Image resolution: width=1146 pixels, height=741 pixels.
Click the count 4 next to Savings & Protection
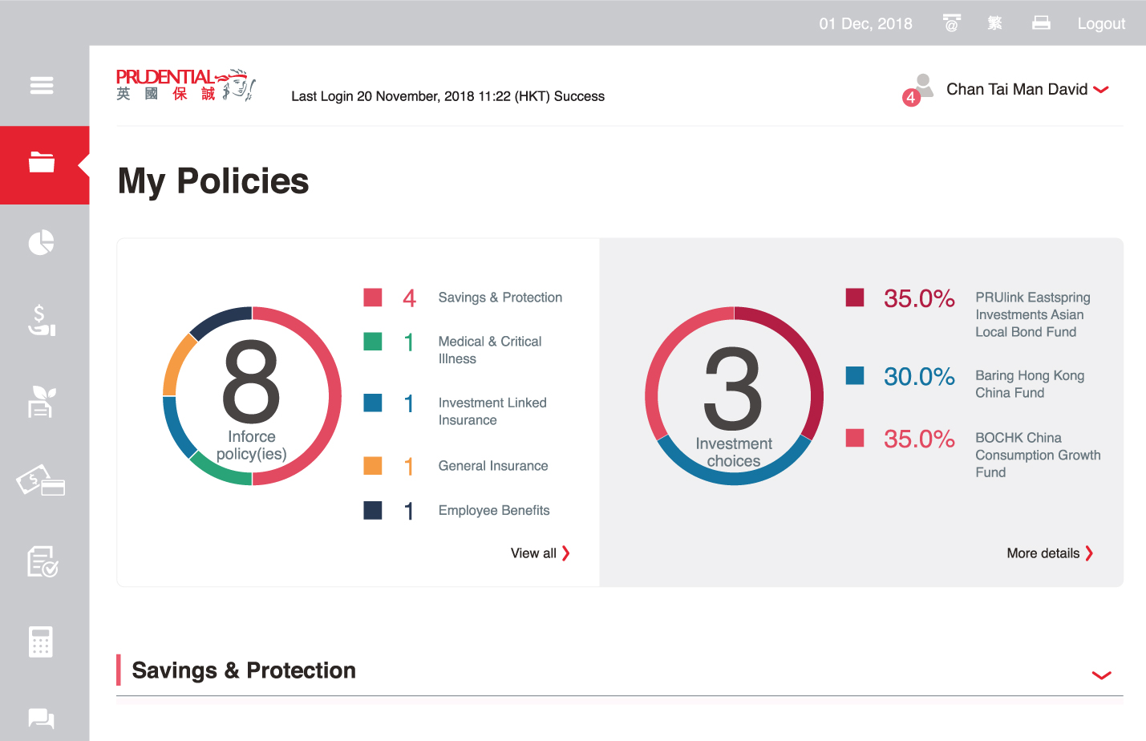pos(410,298)
